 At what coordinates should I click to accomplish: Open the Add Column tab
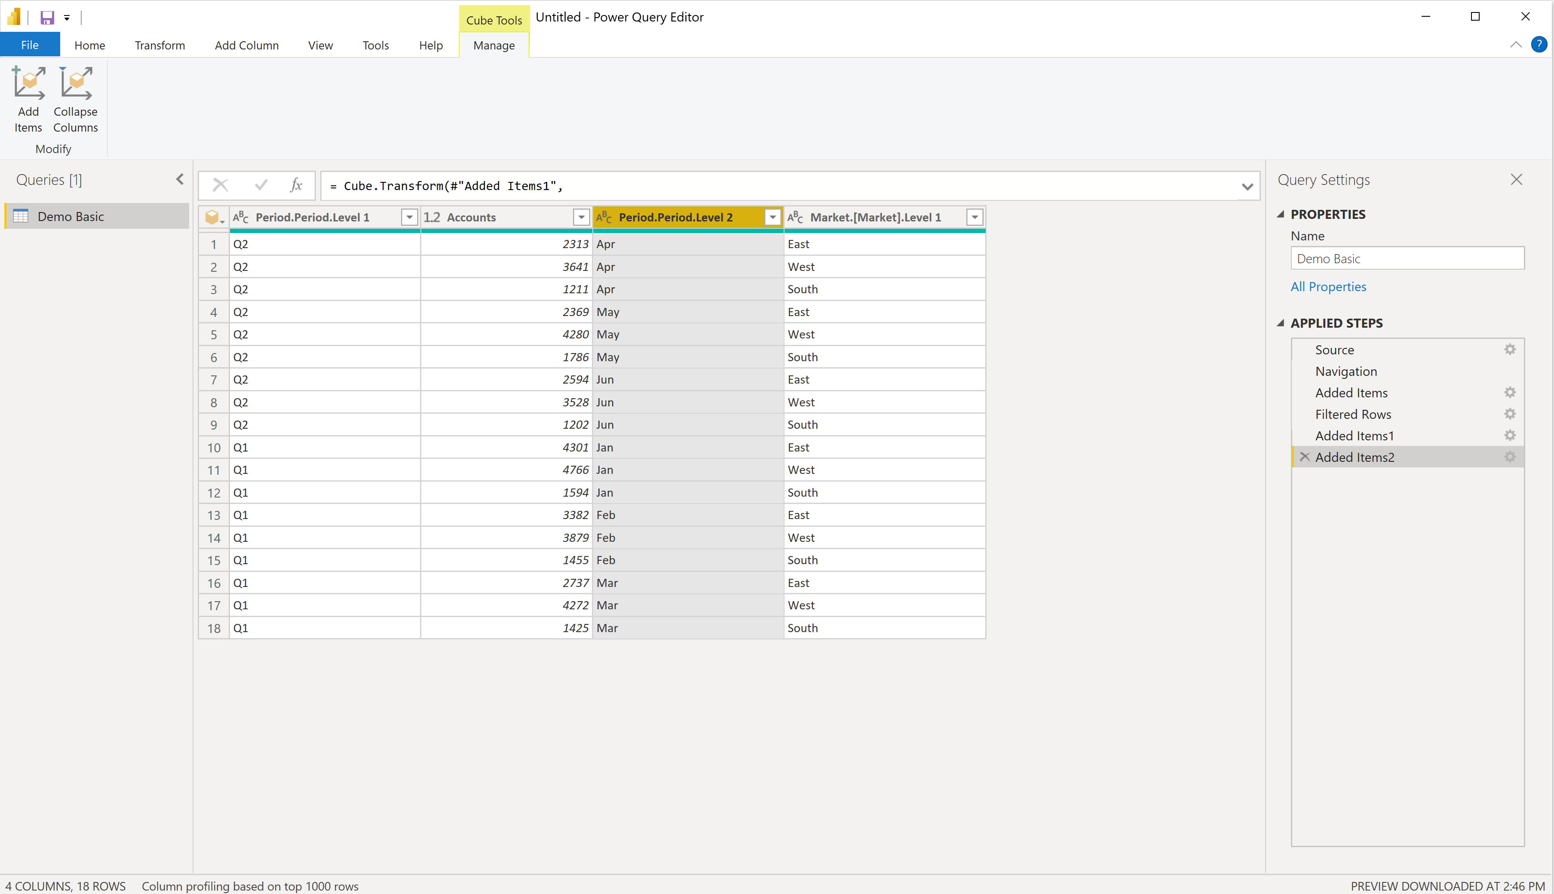pyautogui.click(x=246, y=46)
